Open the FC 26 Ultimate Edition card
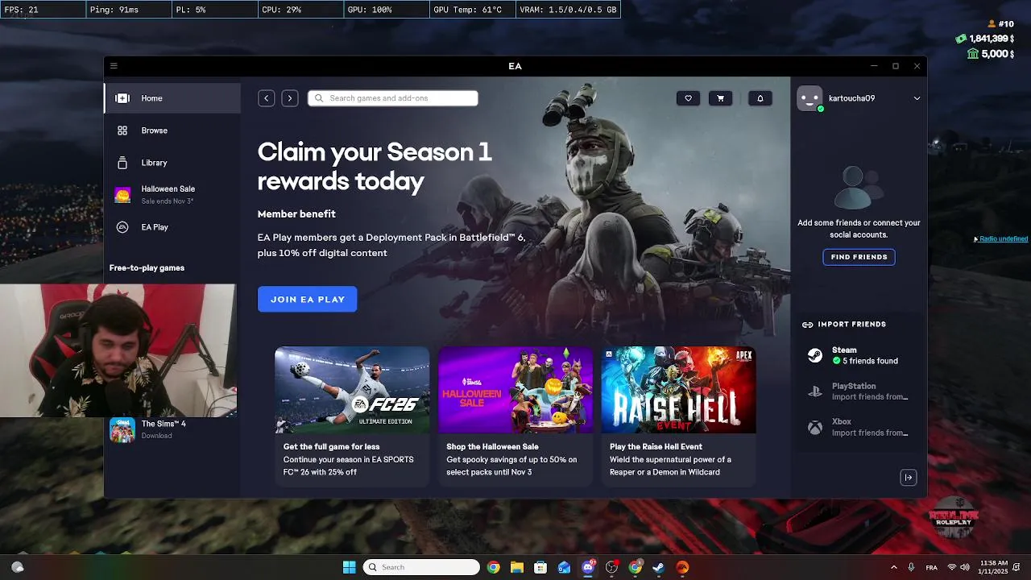 coord(352,416)
